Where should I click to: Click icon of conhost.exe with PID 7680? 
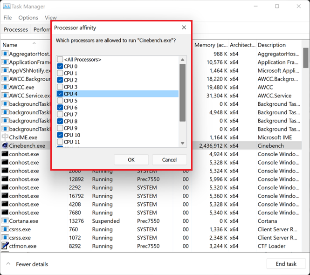point(5,213)
